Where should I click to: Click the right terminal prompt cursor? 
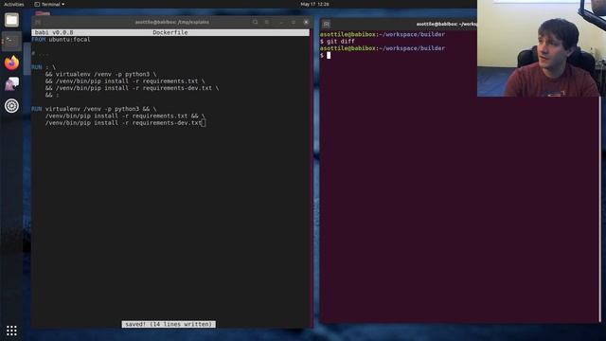pos(329,55)
